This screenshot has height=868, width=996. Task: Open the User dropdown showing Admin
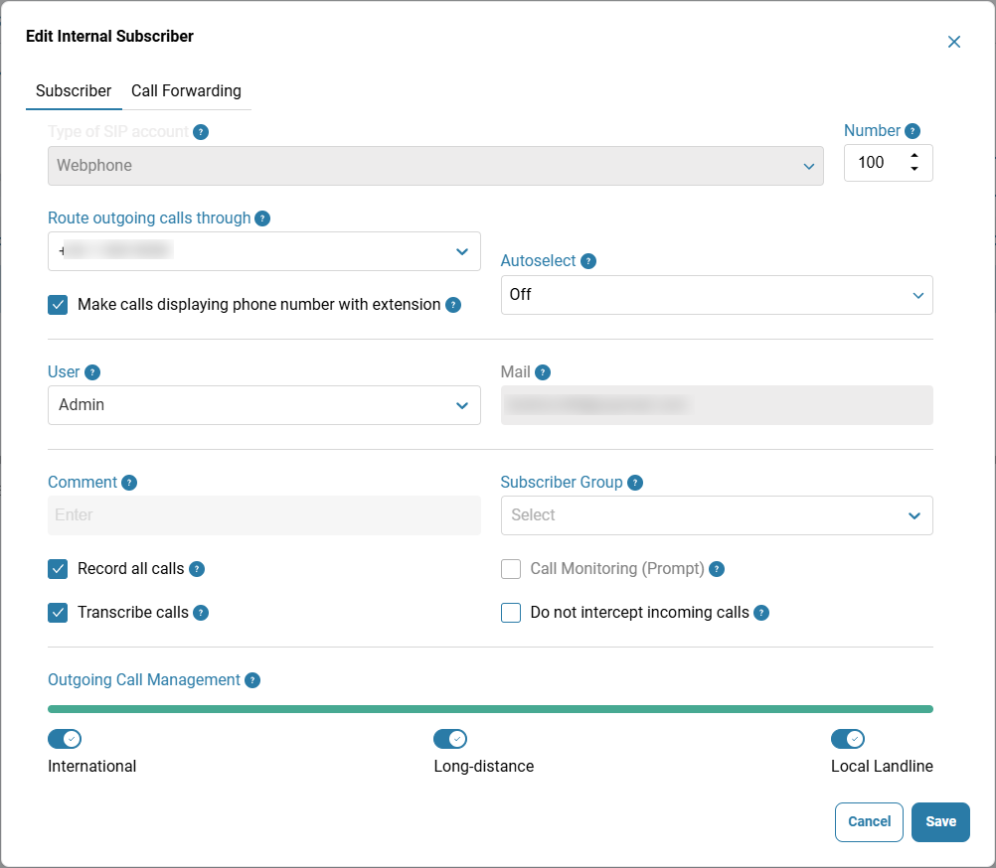pos(264,405)
